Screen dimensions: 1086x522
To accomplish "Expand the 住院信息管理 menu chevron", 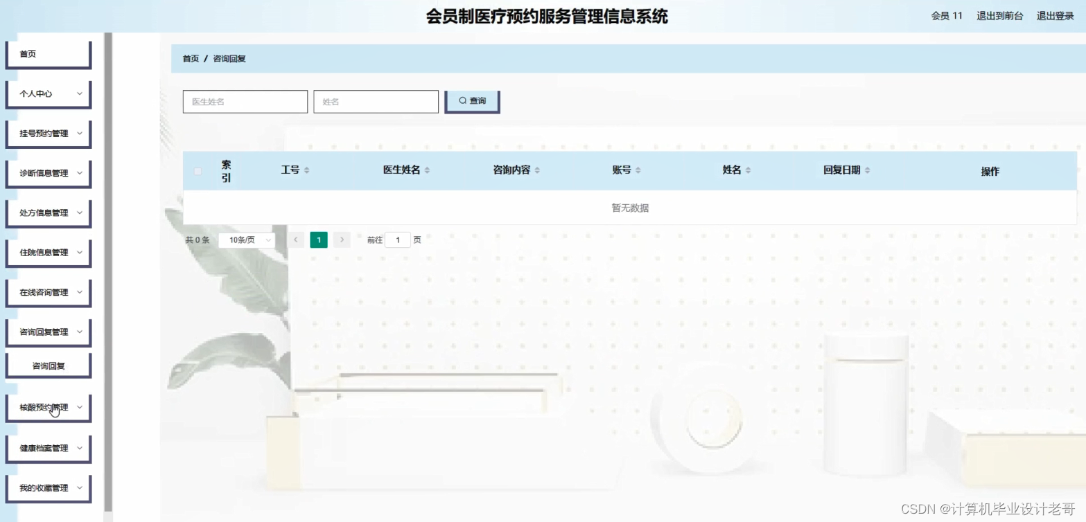I will [x=79, y=252].
